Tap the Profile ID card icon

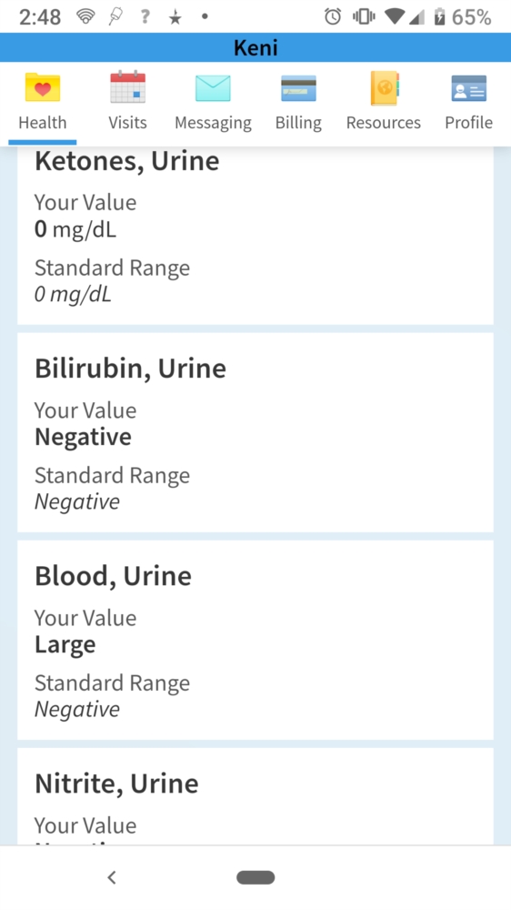468,88
